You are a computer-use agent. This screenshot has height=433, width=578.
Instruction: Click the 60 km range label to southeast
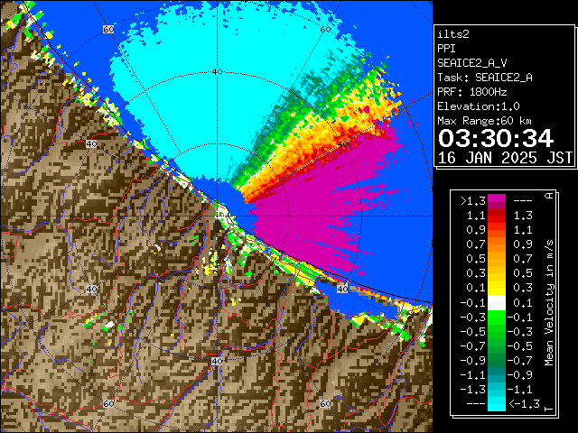click(x=325, y=403)
